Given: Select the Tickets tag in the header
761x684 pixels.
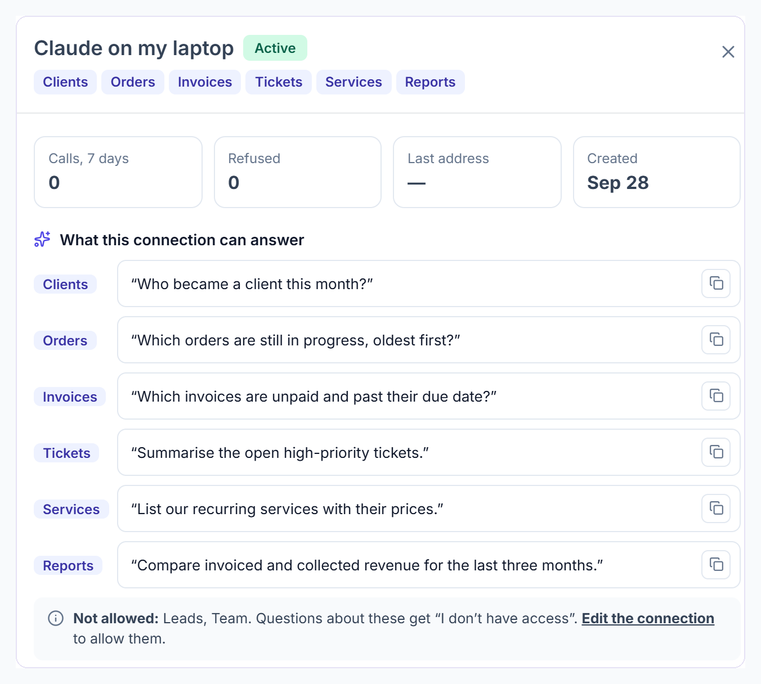Looking at the screenshot, I should pyautogui.click(x=279, y=82).
